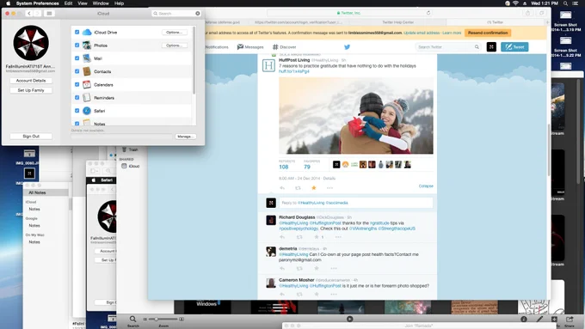Open Notification Center icon
The height and width of the screenshot is (329, 585).
[576, 3]
